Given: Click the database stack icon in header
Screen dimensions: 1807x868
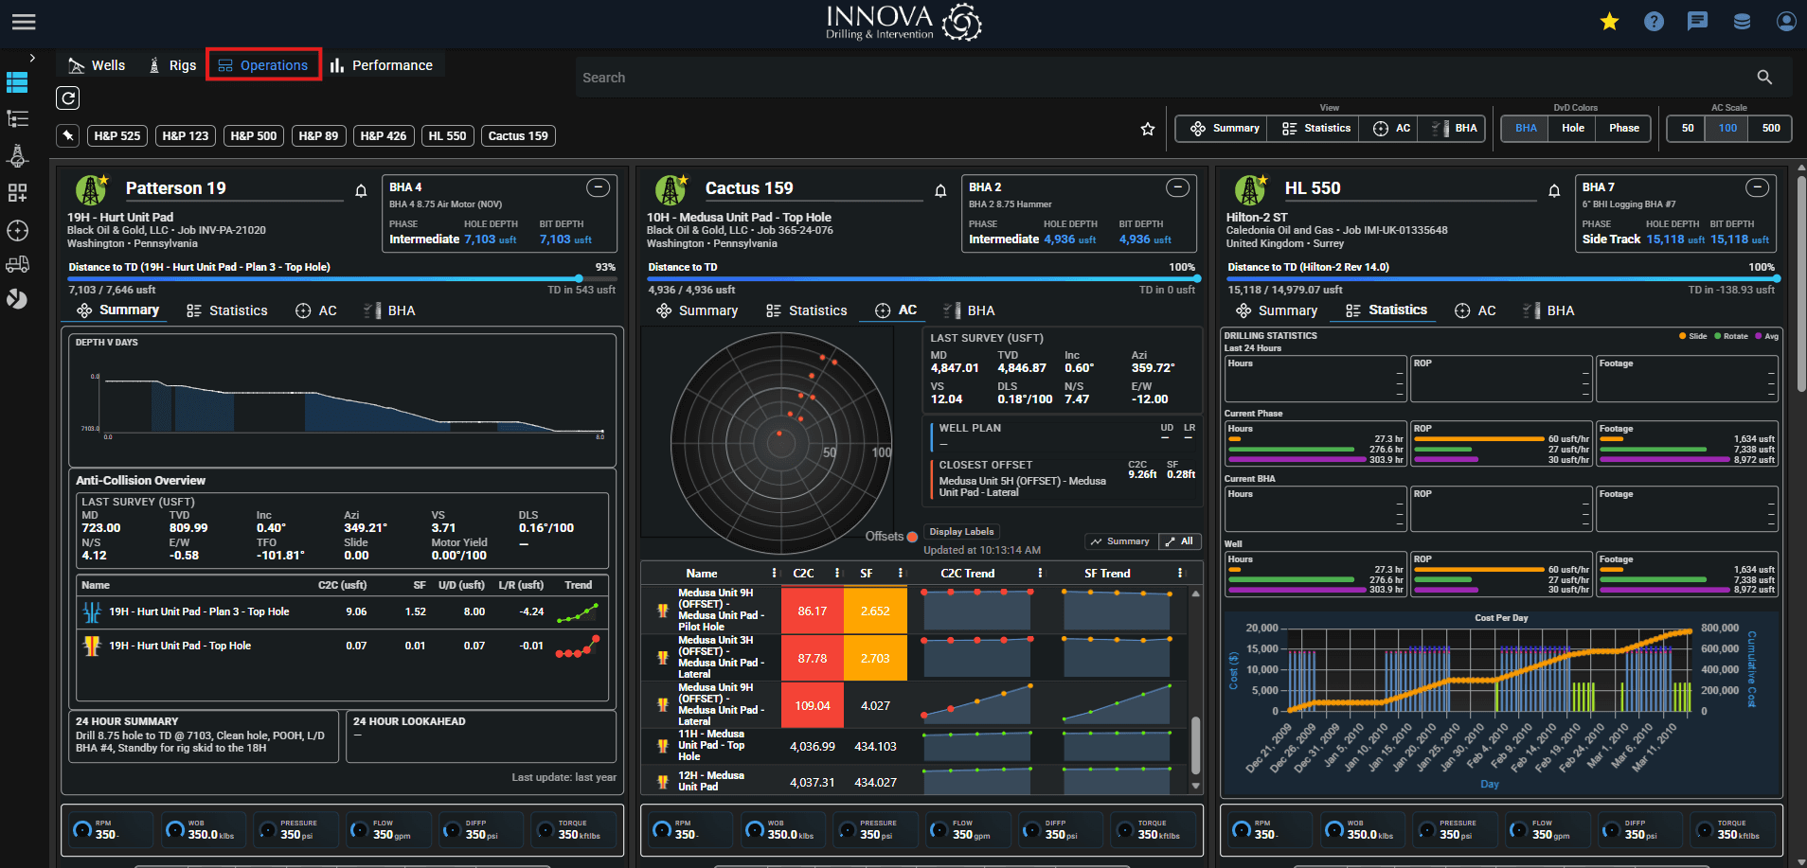Looking at the screenshot, I should coord(1742,21).
